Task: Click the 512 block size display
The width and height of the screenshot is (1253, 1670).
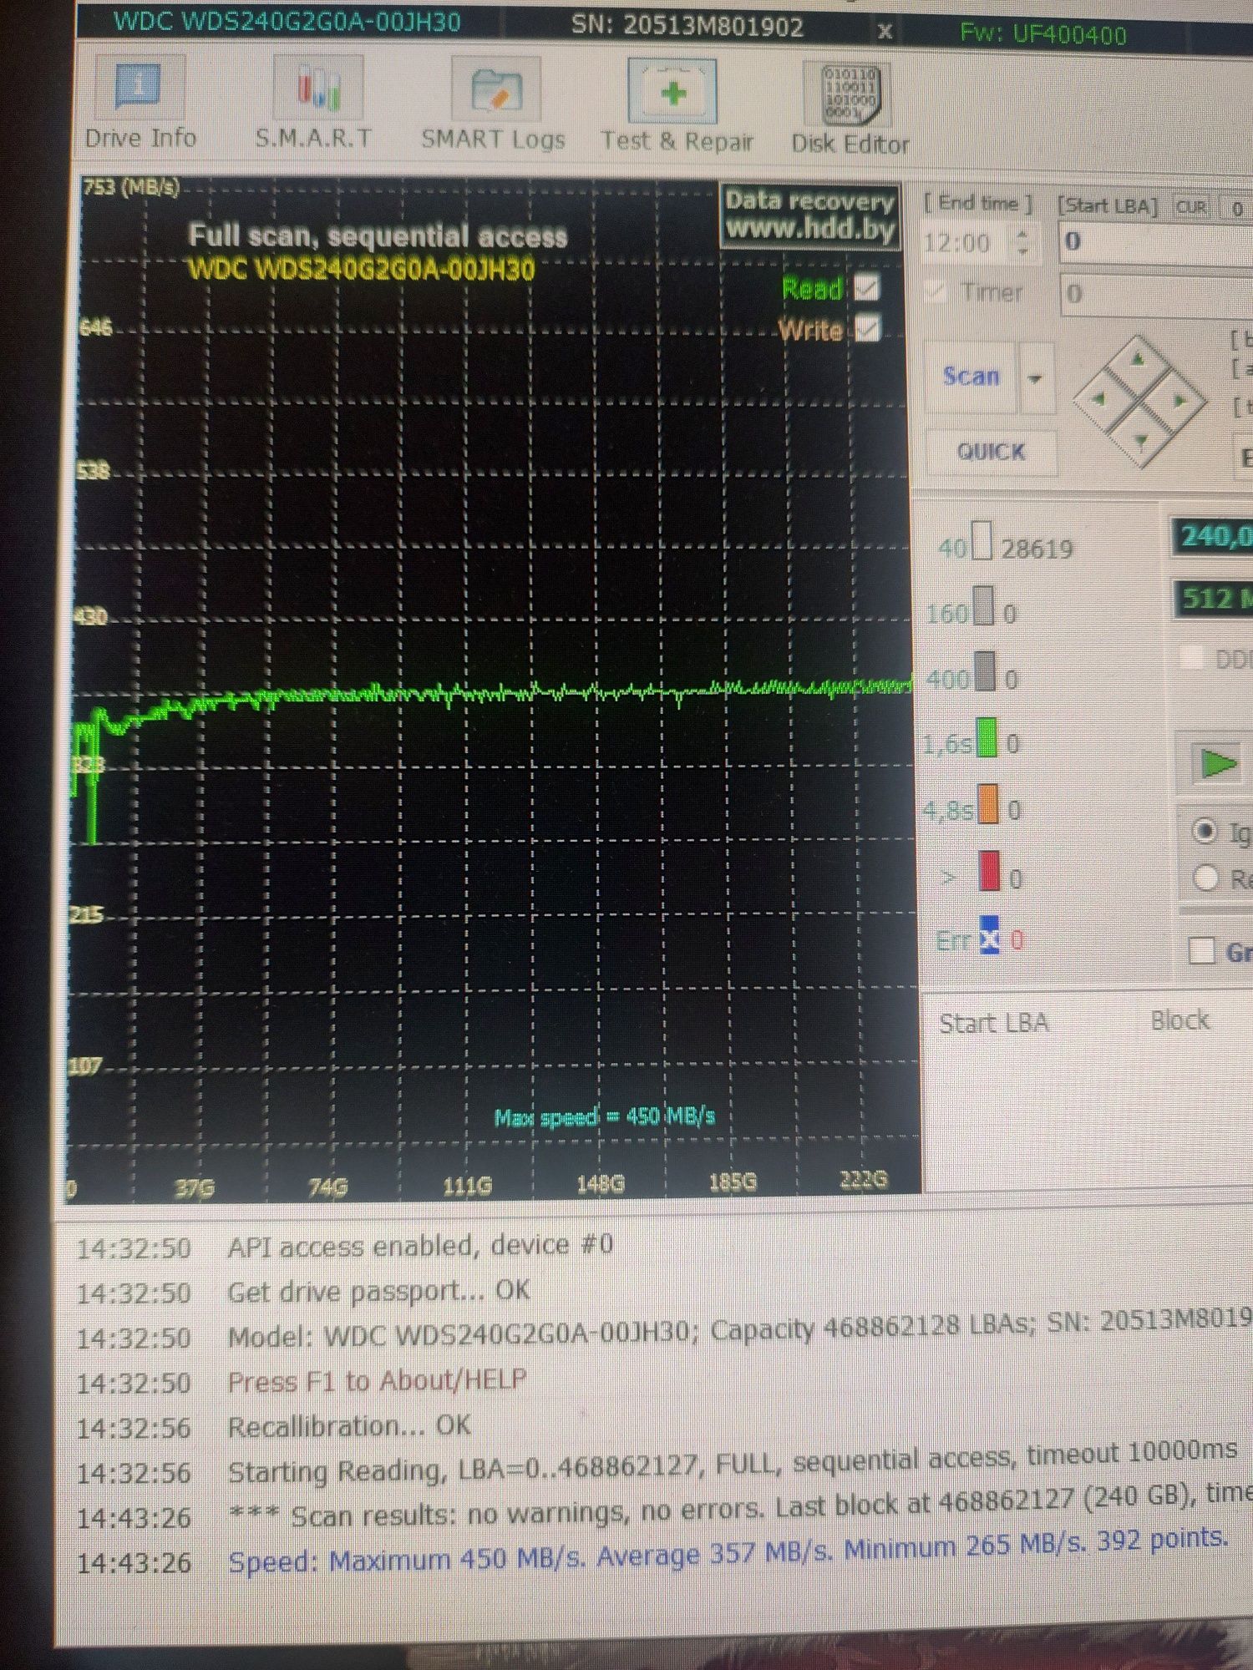Action: [x=1214, y=599]
